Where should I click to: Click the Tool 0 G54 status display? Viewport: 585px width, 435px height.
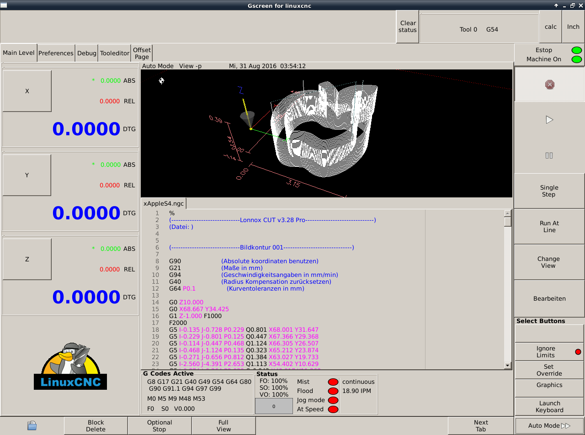[479, 29]
